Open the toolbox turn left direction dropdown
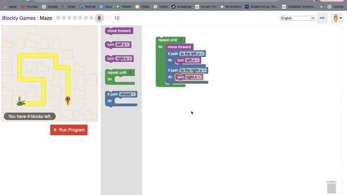 123,44
